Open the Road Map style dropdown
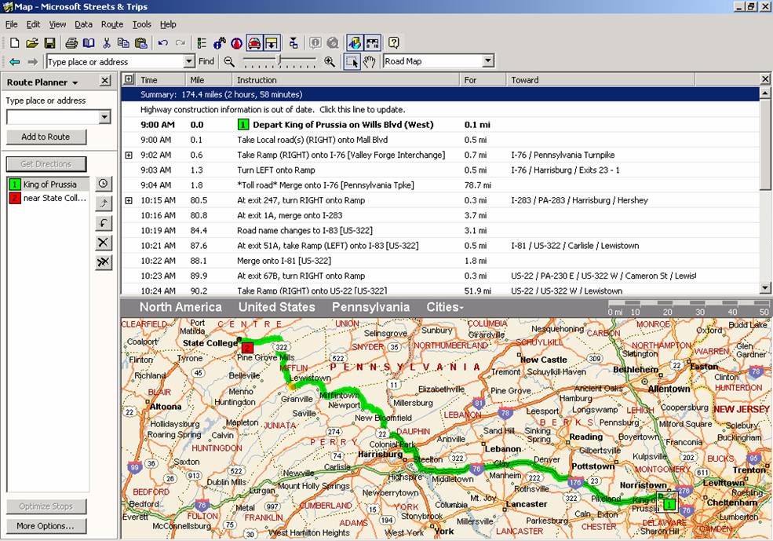Screen dimensions: 773x541 tap(488, 61)
